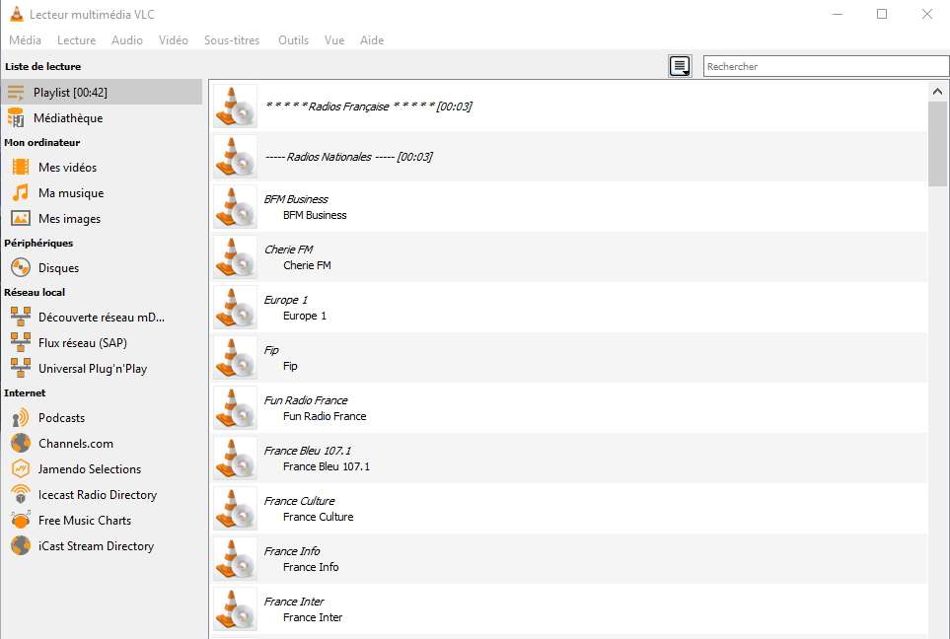Screen dimensions: 950x639
Task: Focus the Rechercher search field
Action: [x=827, y=66]
